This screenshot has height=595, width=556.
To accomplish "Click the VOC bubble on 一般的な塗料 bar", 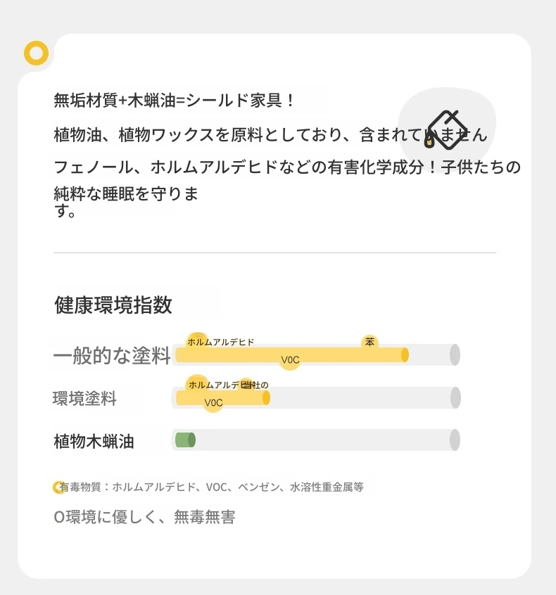I will [x=290, y=359].
